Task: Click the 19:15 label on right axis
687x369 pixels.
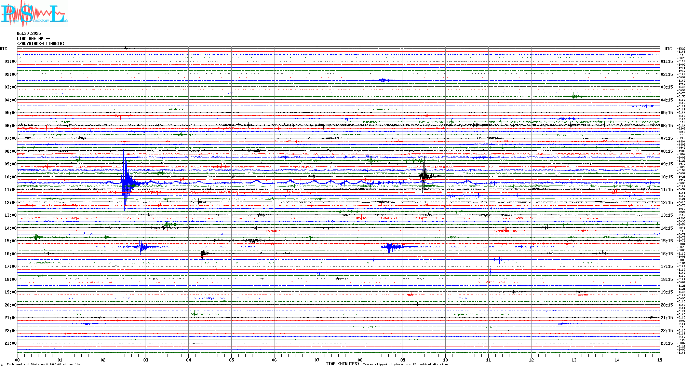Action: [x=666, y=292]
